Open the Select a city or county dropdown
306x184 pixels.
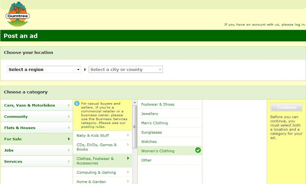pyautogui.click(x=126, y=69)
